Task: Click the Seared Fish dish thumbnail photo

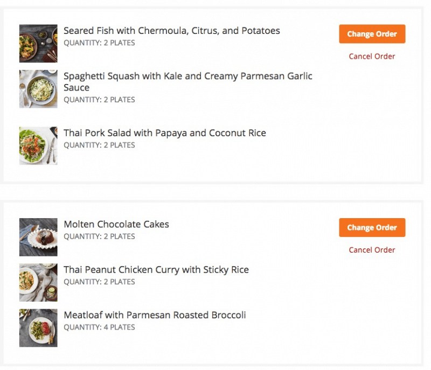Action: 38,44
